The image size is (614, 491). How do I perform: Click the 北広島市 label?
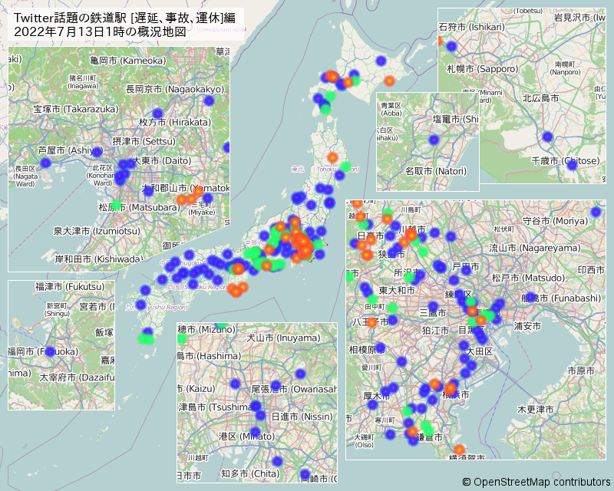pyautogui.click(x=541, y=98)
